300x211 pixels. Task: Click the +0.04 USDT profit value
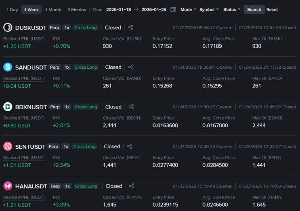click(x=17, y=86)
